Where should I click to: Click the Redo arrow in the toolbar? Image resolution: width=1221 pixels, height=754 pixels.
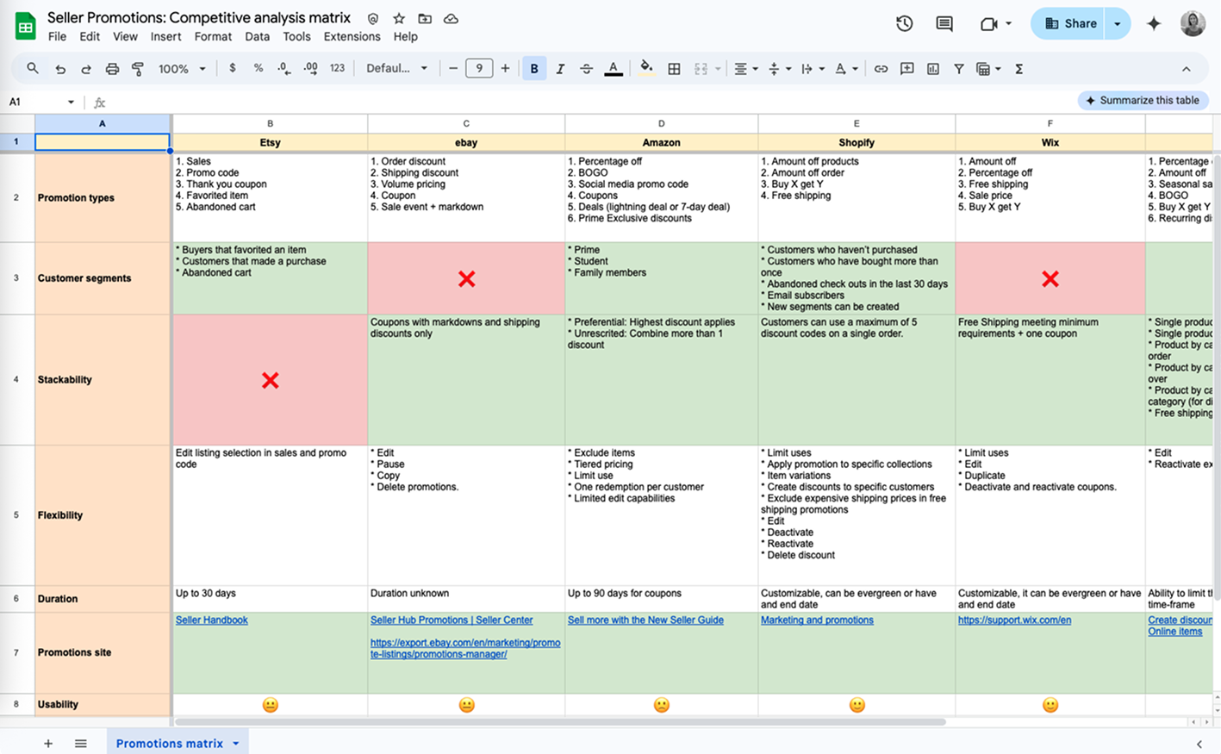click(x=85, y=69)
